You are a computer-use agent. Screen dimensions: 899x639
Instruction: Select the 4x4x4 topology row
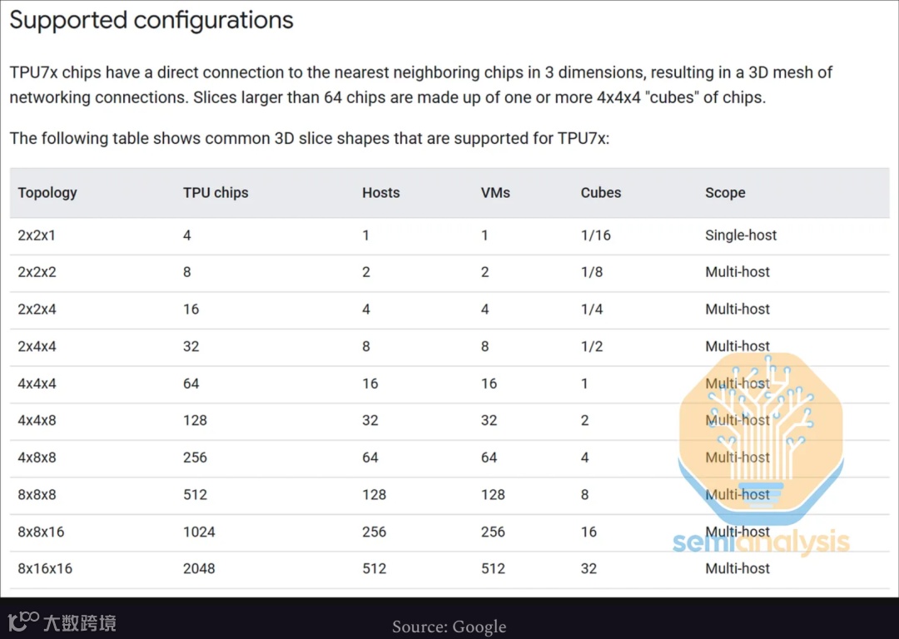449,384
